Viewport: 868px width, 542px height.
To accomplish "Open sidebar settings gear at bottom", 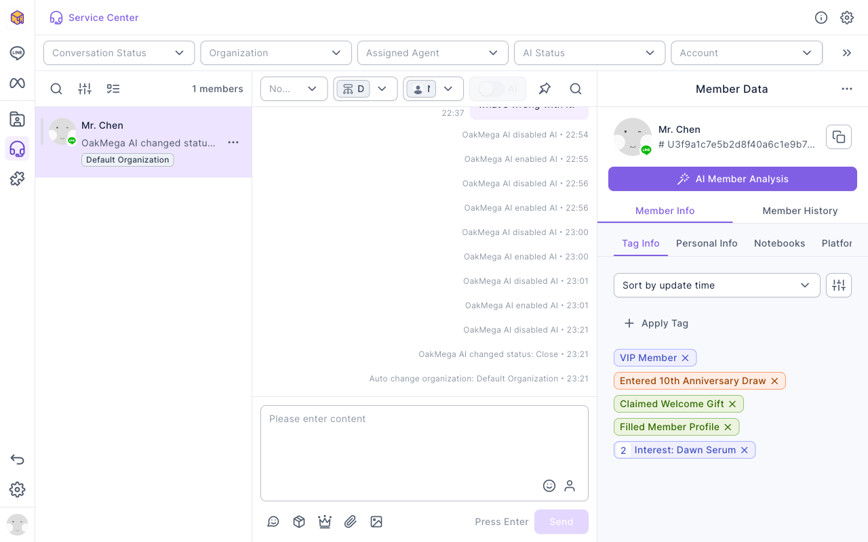I will click(x=18, y=490).
